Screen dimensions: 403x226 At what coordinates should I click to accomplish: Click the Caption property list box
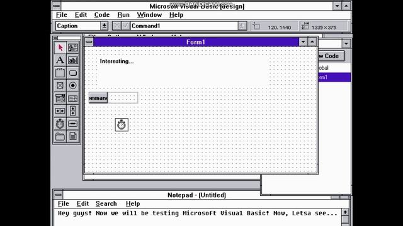click(78, 26)
